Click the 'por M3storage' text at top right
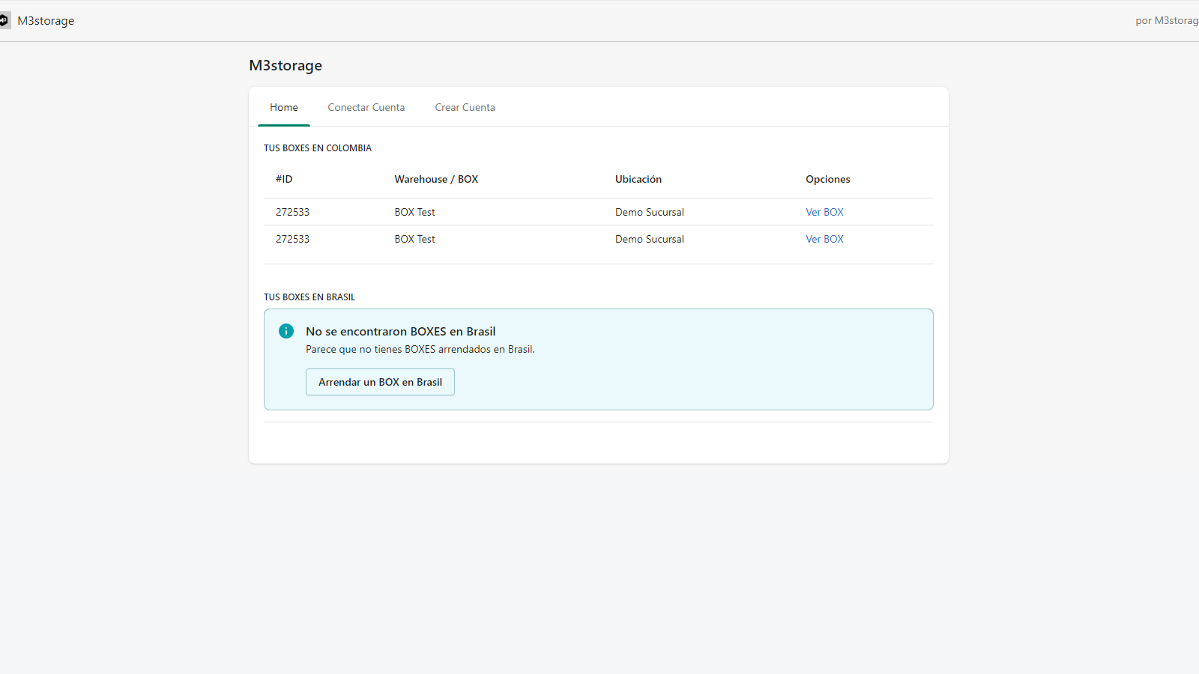 coord(1167,20)
